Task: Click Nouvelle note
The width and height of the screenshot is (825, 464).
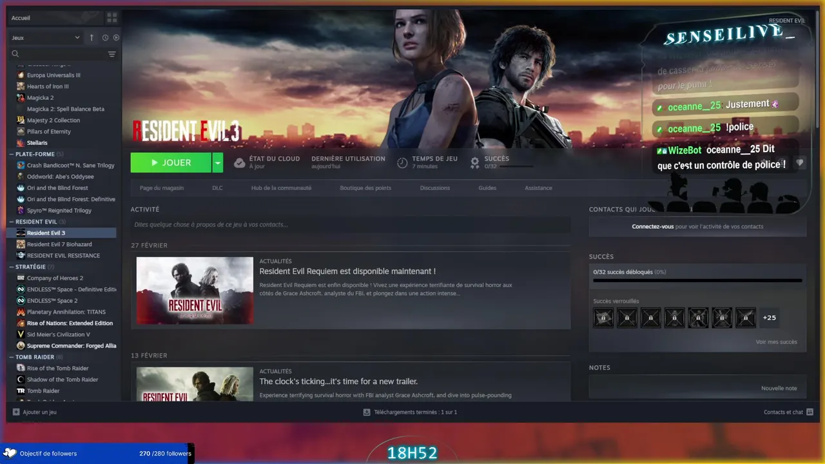Action: [779, 389]
